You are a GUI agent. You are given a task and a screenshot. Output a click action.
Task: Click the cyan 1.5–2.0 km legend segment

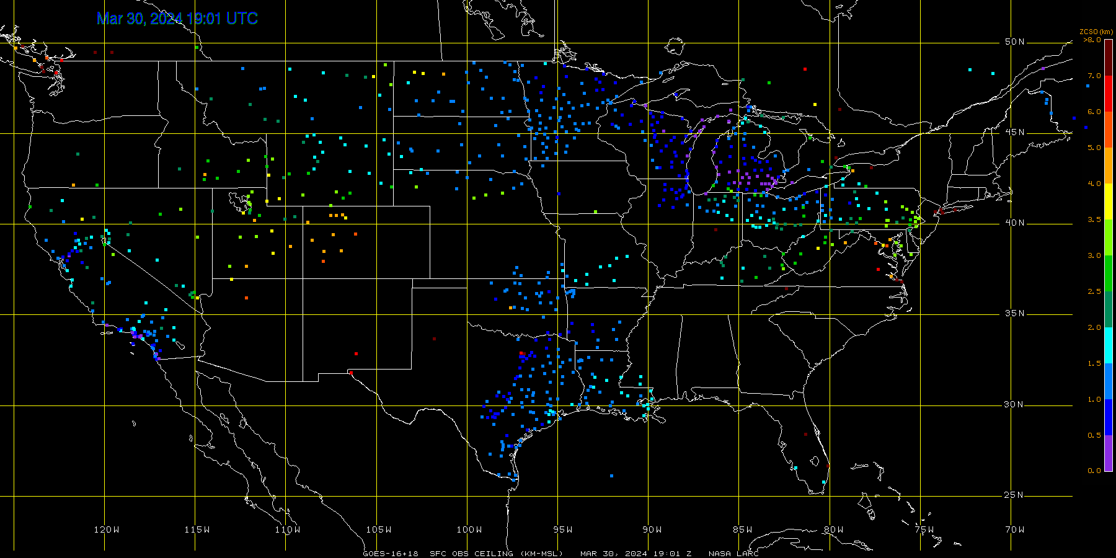(x=1108, y=345)
